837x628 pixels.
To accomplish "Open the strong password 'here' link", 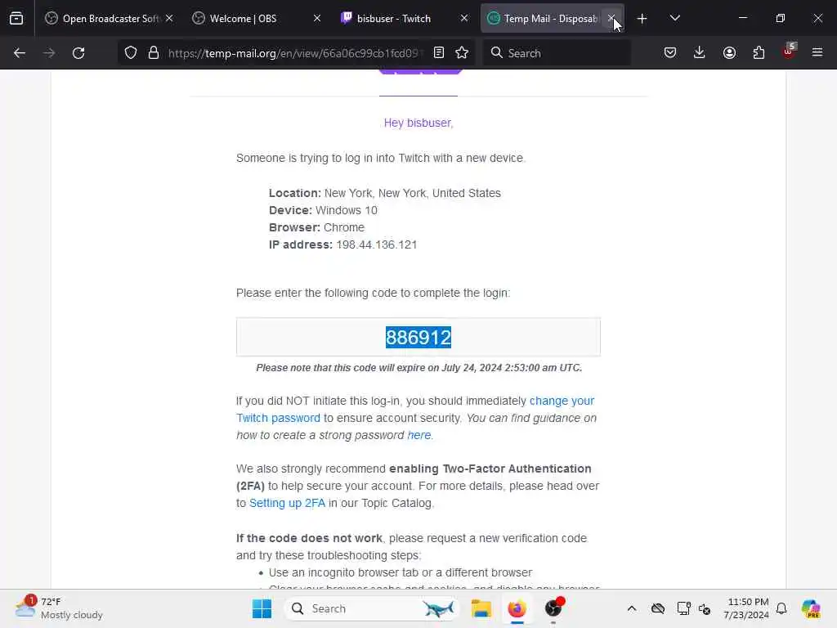I will 419,435.
